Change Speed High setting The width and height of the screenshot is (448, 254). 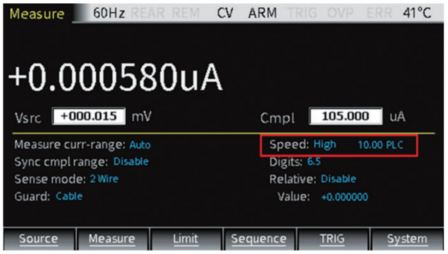tap(325, 144)
